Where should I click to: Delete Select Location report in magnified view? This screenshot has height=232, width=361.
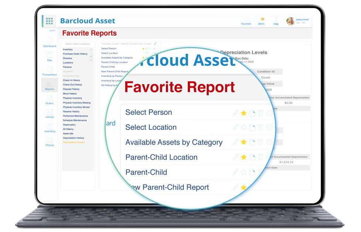click(260, 127)
